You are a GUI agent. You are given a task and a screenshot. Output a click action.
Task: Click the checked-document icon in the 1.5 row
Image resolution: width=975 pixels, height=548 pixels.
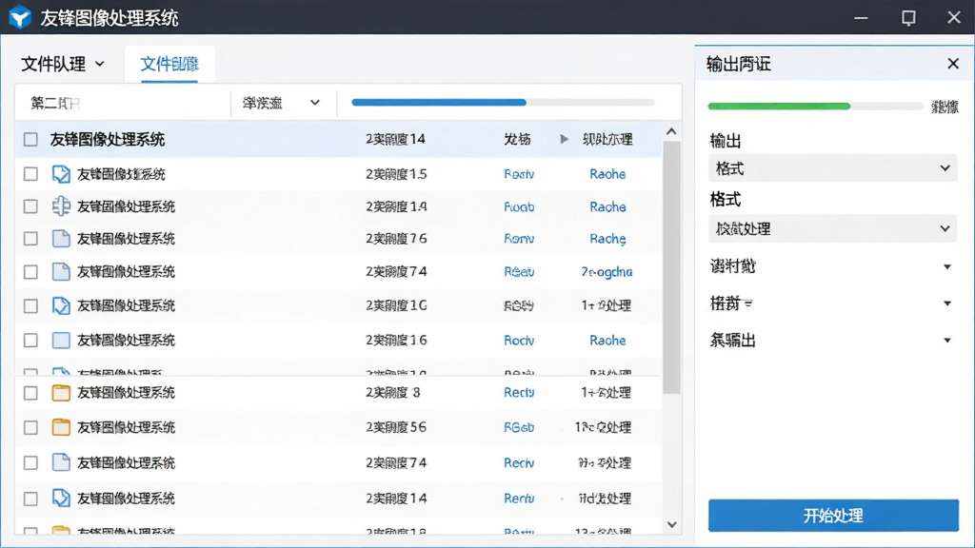click(x=61, y=174)
